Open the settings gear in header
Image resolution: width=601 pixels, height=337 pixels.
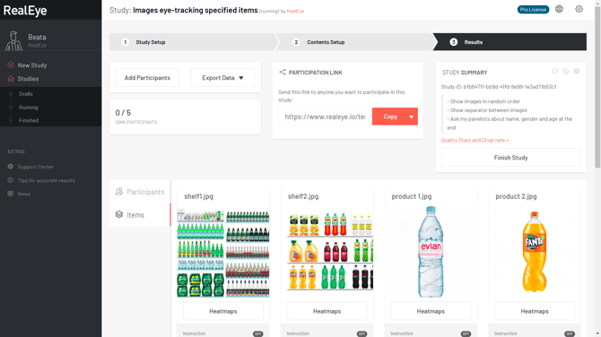coord(579,9)
